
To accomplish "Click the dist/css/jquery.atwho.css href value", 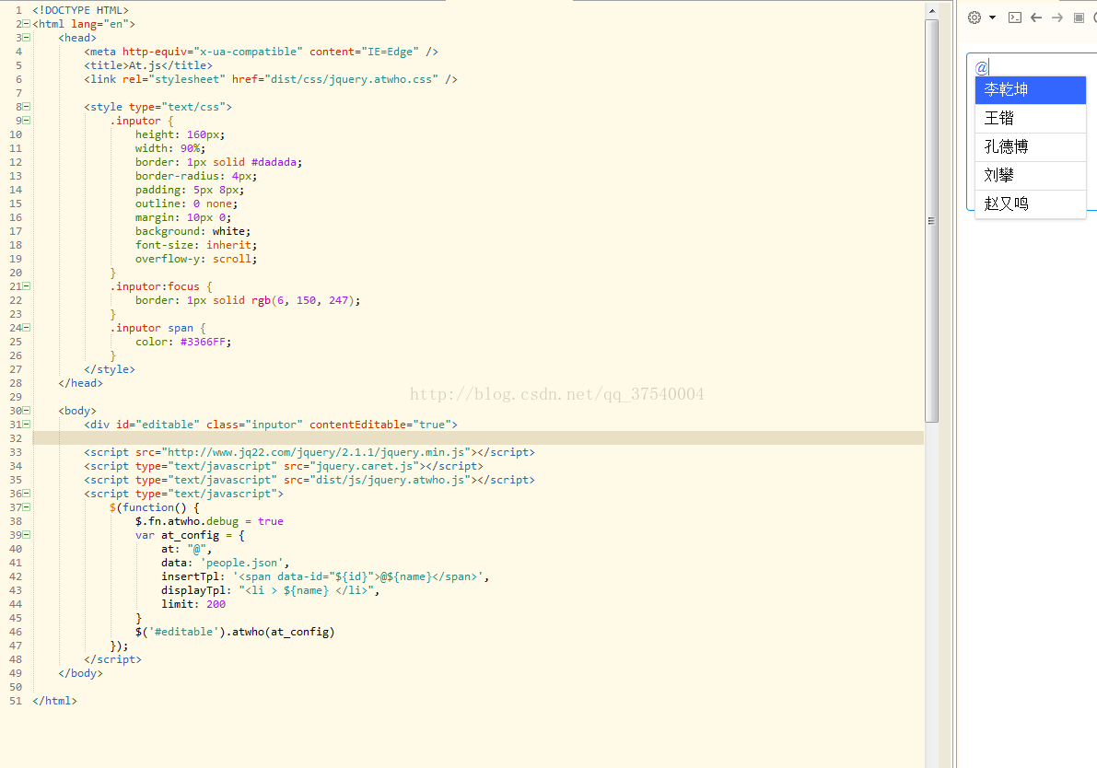I will [351, 79].
